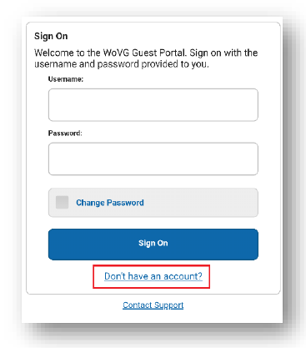Enable the Change Password gray square checkbox
The width and height of the screenshot is (306, 348).
62,202
